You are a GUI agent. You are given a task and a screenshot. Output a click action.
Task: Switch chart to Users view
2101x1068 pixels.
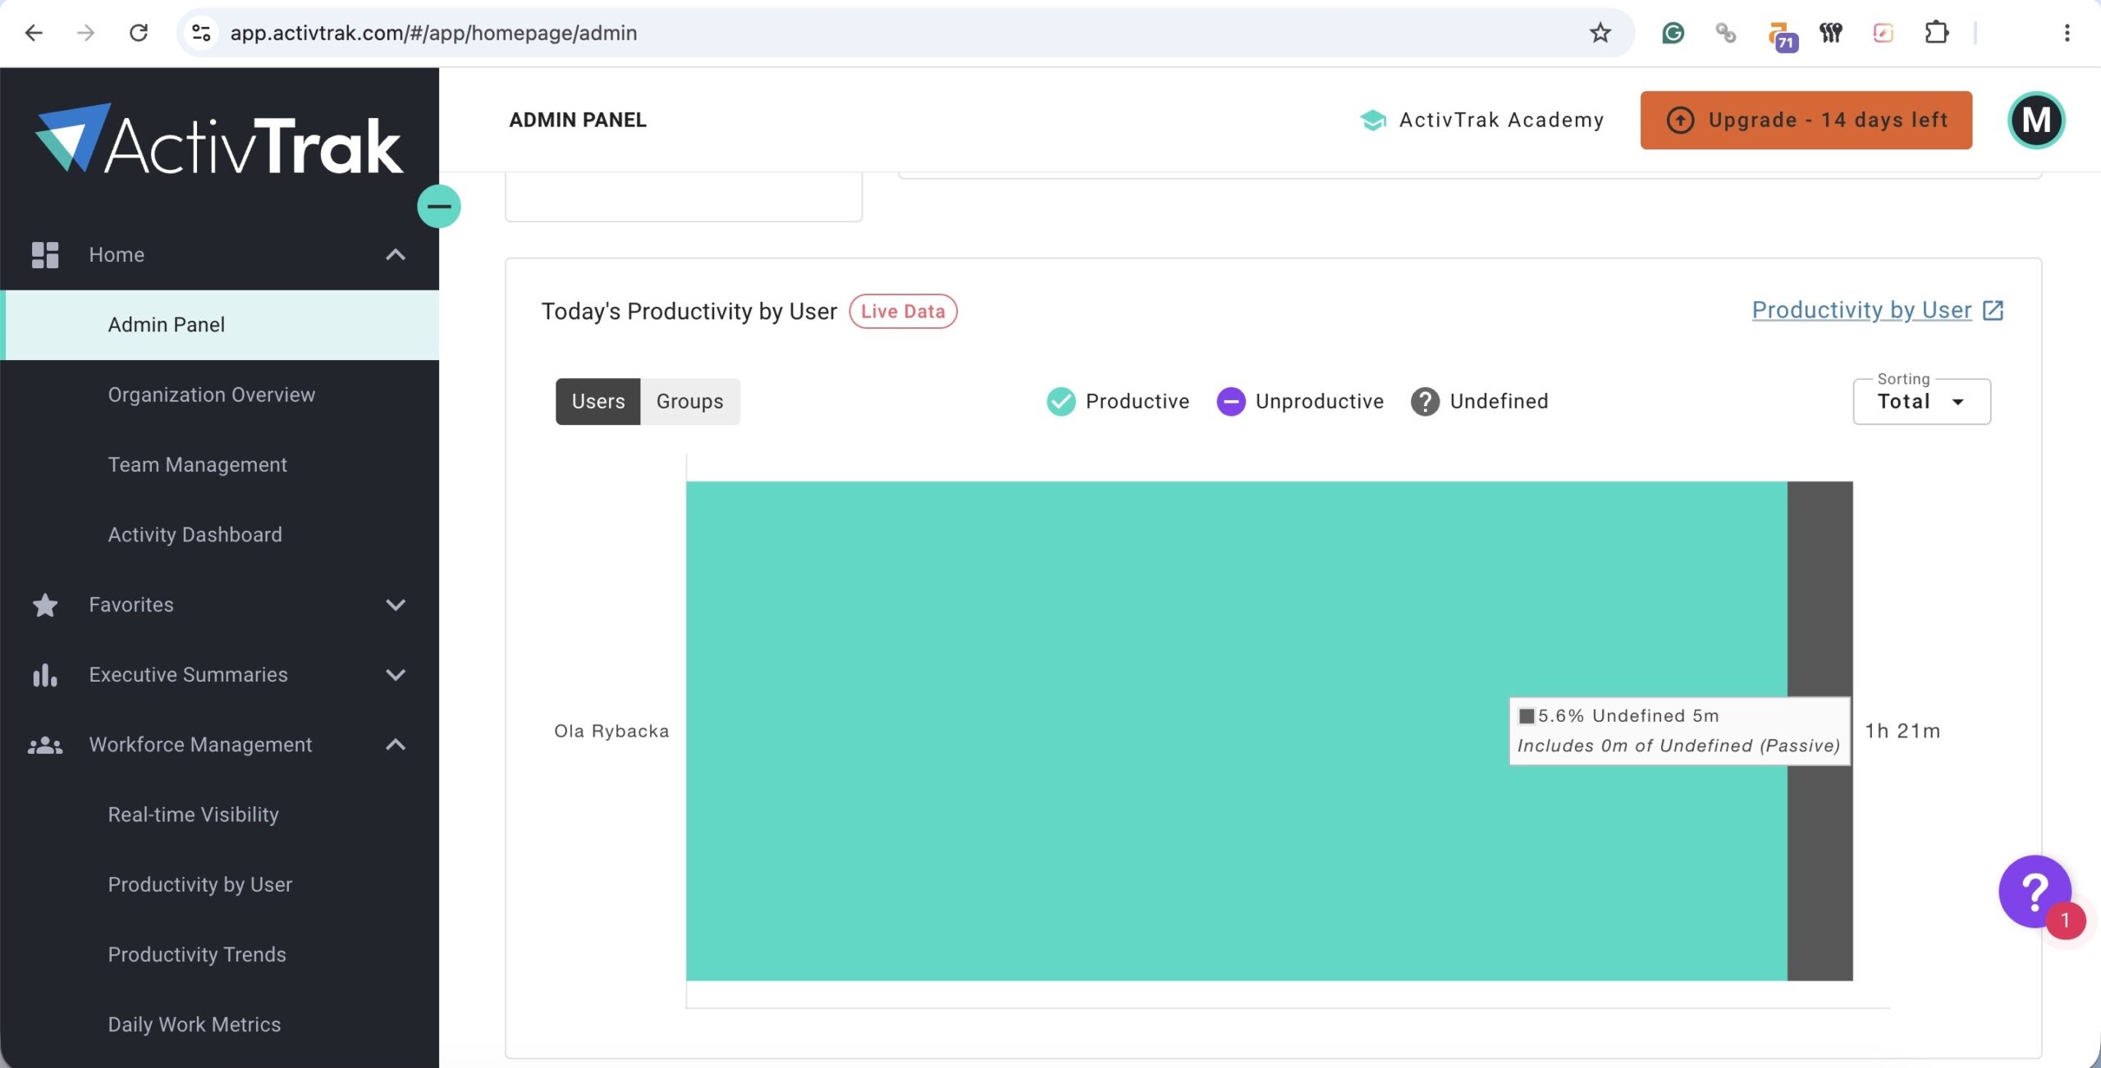point(598,402)
